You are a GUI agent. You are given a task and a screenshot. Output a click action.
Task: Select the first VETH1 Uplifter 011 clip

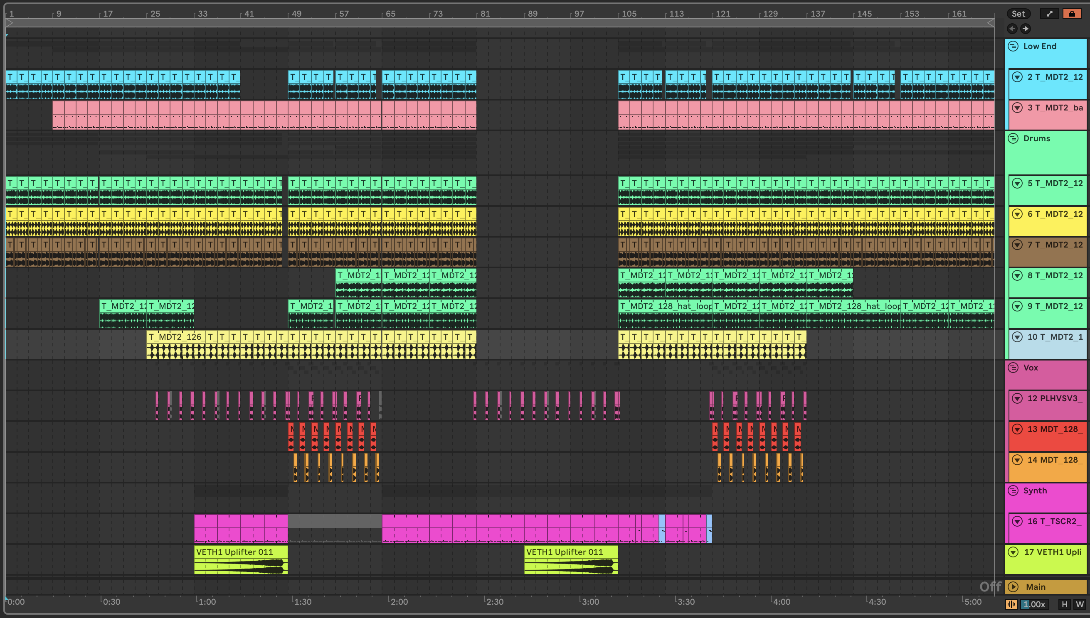[x=240, y=552]
